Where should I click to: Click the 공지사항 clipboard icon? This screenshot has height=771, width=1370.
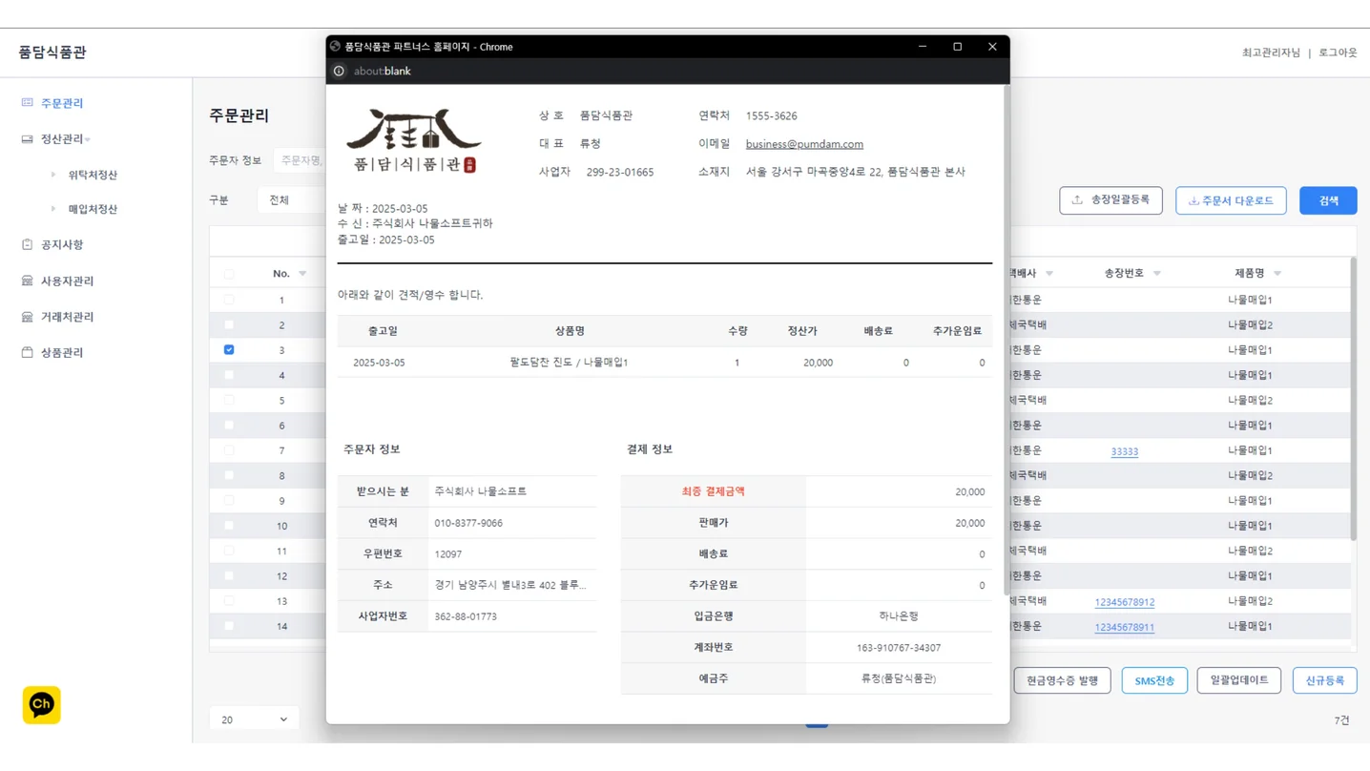click(27, 244)
